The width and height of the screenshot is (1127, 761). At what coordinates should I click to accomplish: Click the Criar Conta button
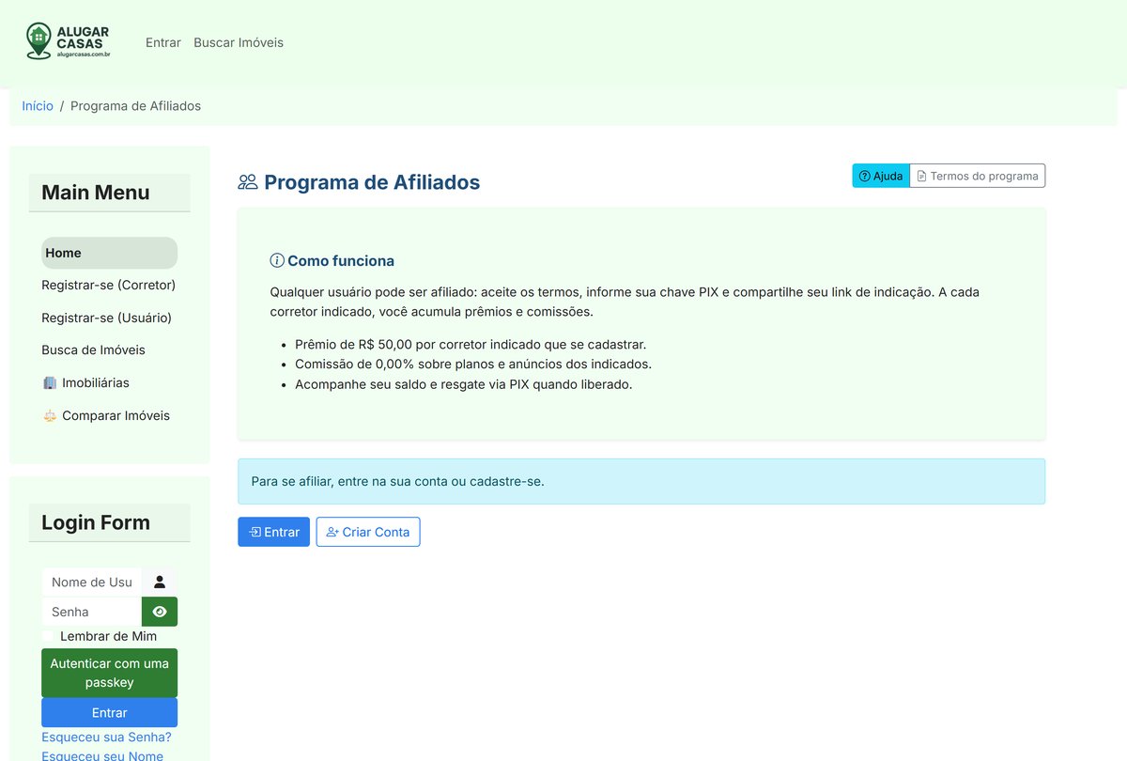coord(368,532)
